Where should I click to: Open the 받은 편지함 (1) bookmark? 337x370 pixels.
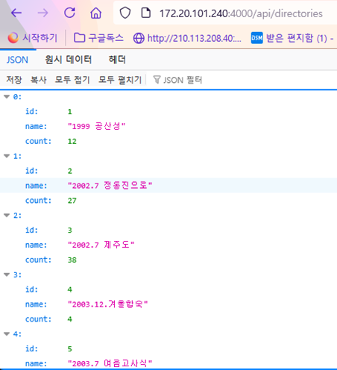click(292, 38)
